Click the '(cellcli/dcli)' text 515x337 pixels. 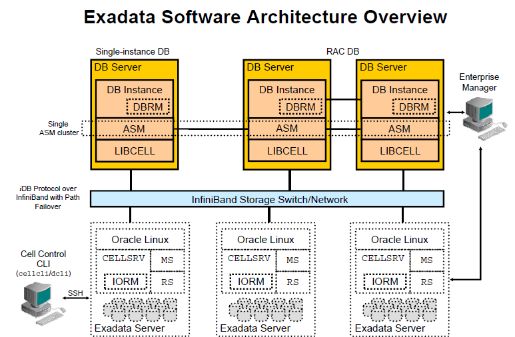(43, 273)
